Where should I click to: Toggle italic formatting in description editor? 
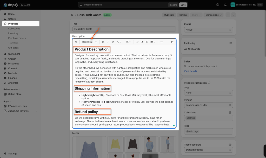click(x=108, y=42)
